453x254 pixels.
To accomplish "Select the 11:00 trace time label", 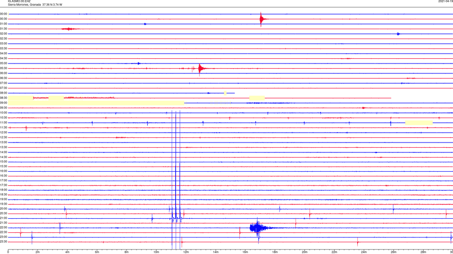I will 4,123.
